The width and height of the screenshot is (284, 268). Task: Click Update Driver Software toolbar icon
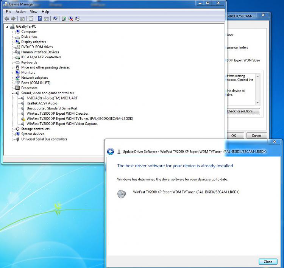point(64,19)
